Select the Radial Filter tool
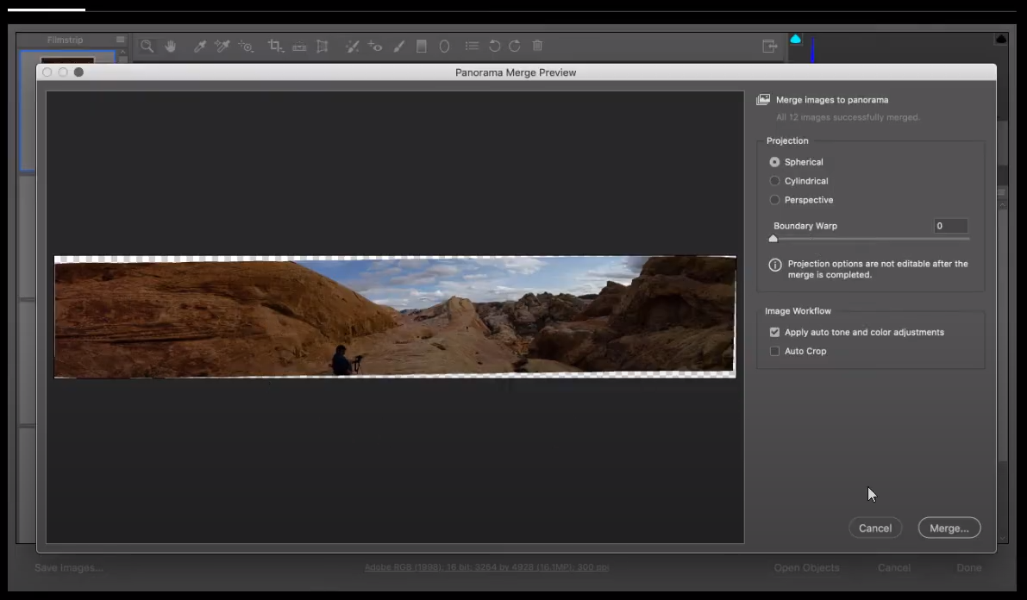This screenshot has width=1027, height=600. coord(444,46)
